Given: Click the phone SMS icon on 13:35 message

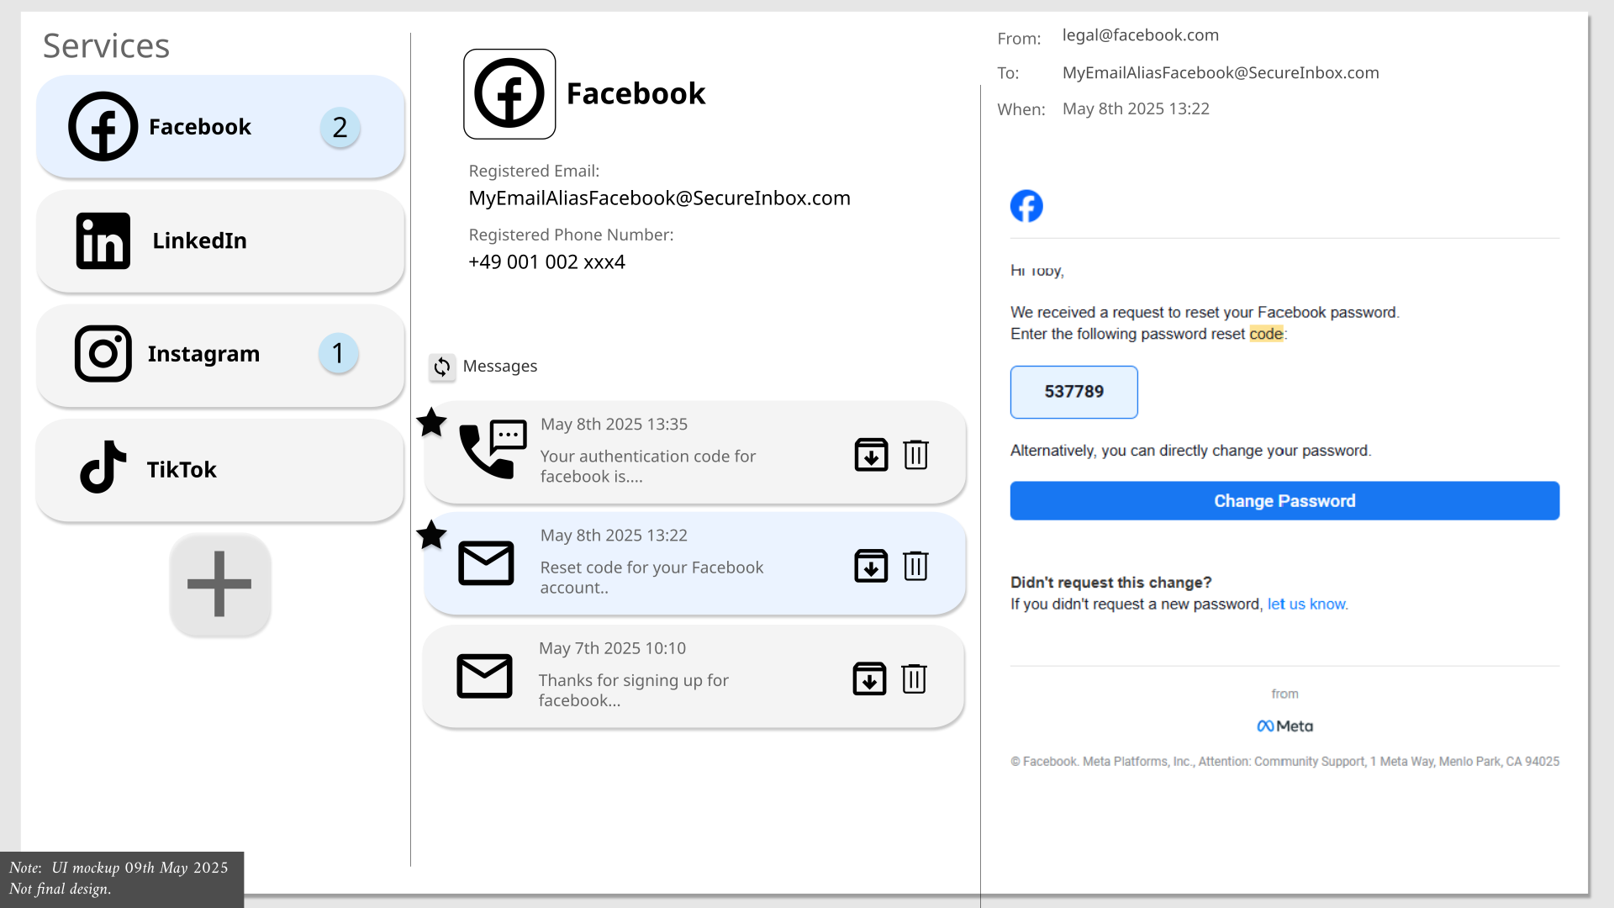Looking at the screenshot, I should pyautogui.click(x=493, y=449).
